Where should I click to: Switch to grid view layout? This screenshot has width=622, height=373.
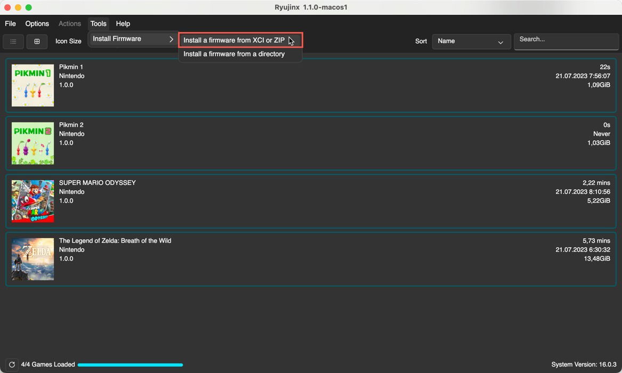(36, 41)
